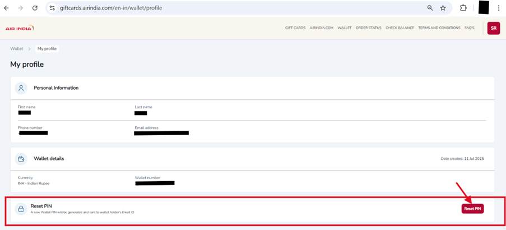Open Chrome's three-dot menu

(498, 8)
